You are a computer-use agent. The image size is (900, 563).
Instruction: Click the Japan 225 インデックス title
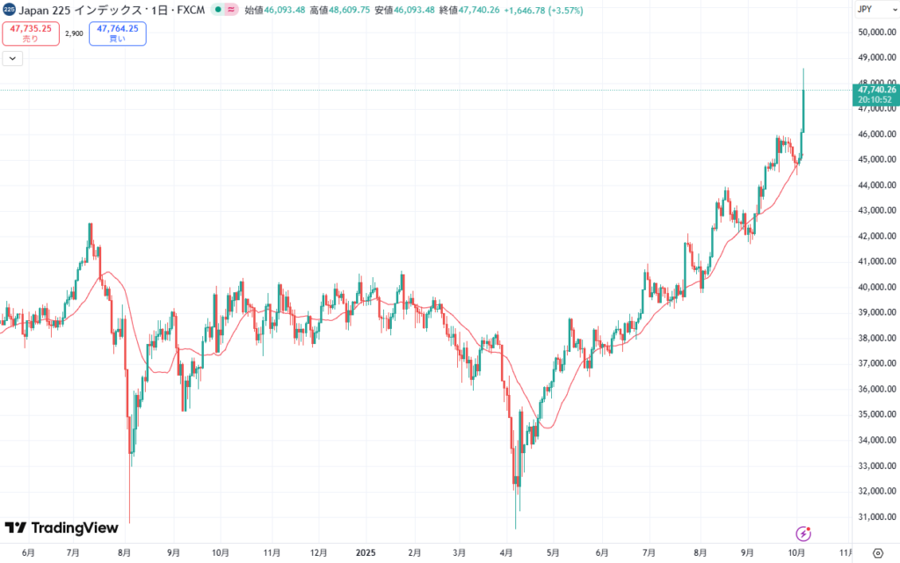coord(66,10)
